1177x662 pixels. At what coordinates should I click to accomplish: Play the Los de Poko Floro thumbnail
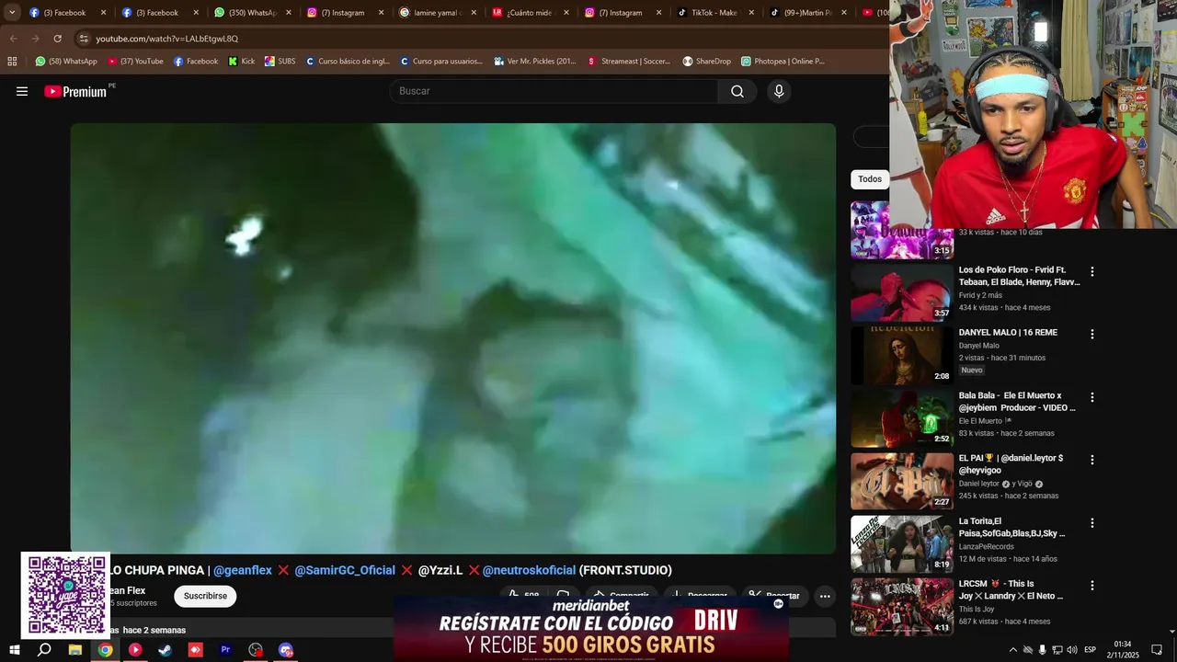click(x=902, y=292)
